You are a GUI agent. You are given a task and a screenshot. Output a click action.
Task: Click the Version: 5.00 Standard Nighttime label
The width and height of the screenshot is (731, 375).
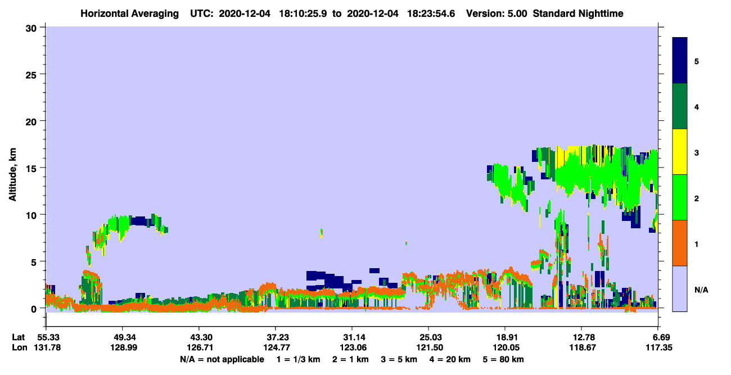click(544, 13)
